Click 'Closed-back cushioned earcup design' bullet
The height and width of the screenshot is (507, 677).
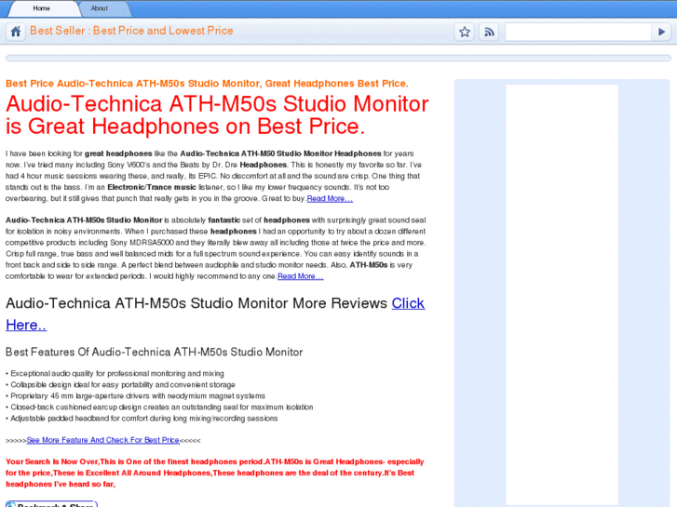click(x=159, y=407)
